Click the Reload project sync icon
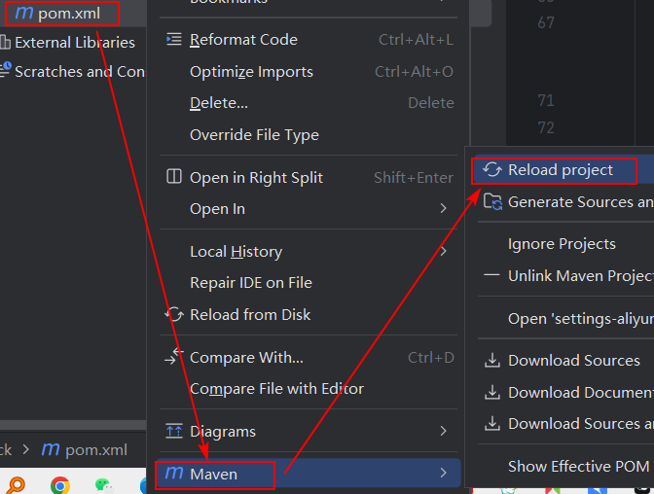 [x=492, y=170]
